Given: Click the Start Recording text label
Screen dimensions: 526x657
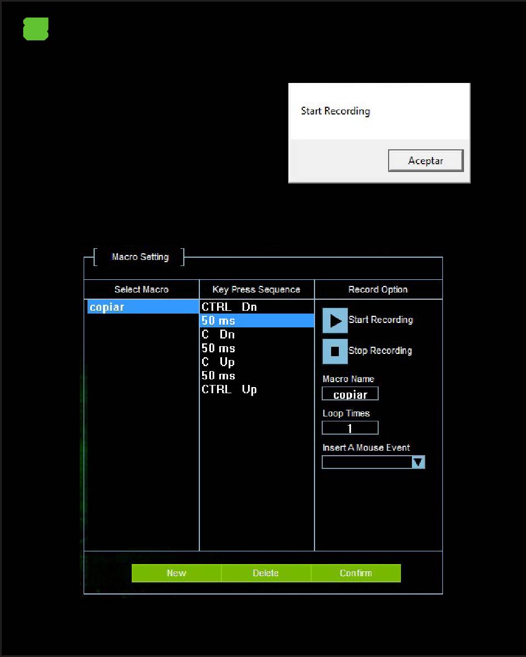Looking at the screenshot, I should (x=381, y=320).
